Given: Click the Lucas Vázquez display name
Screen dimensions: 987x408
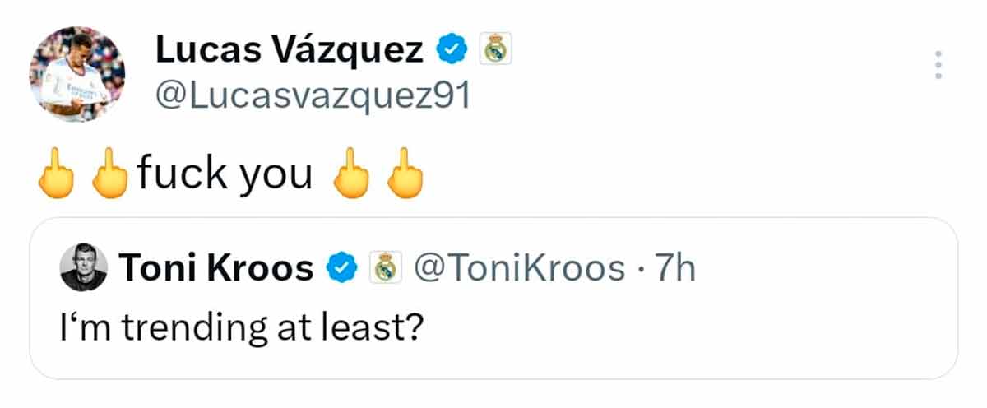Looking at the screenshot, I should 289,52.
